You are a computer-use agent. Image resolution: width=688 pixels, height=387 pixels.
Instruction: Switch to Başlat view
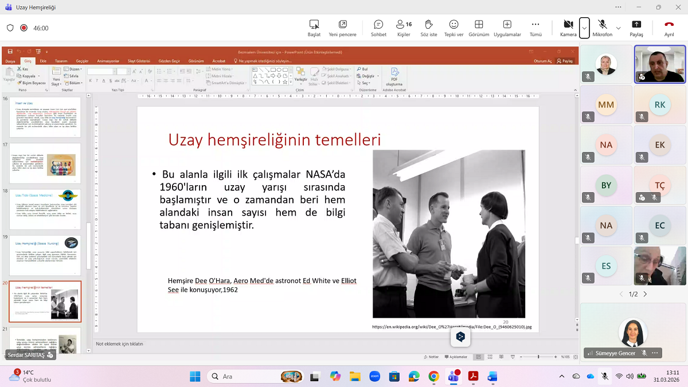pos(314,28)
